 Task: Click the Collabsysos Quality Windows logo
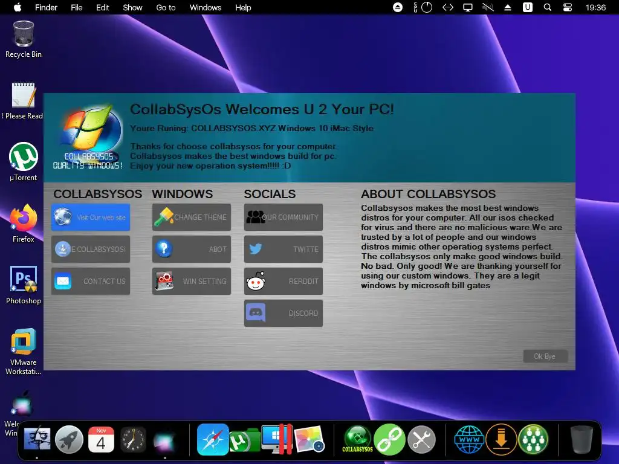(88, 137)
